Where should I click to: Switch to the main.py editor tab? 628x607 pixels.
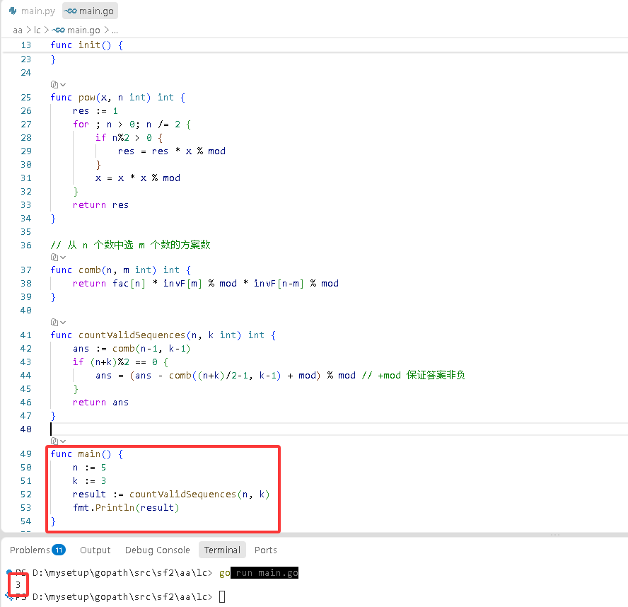32,11
